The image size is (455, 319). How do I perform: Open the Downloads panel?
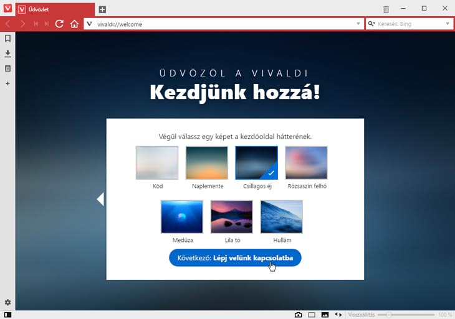(x=8, y=53)
